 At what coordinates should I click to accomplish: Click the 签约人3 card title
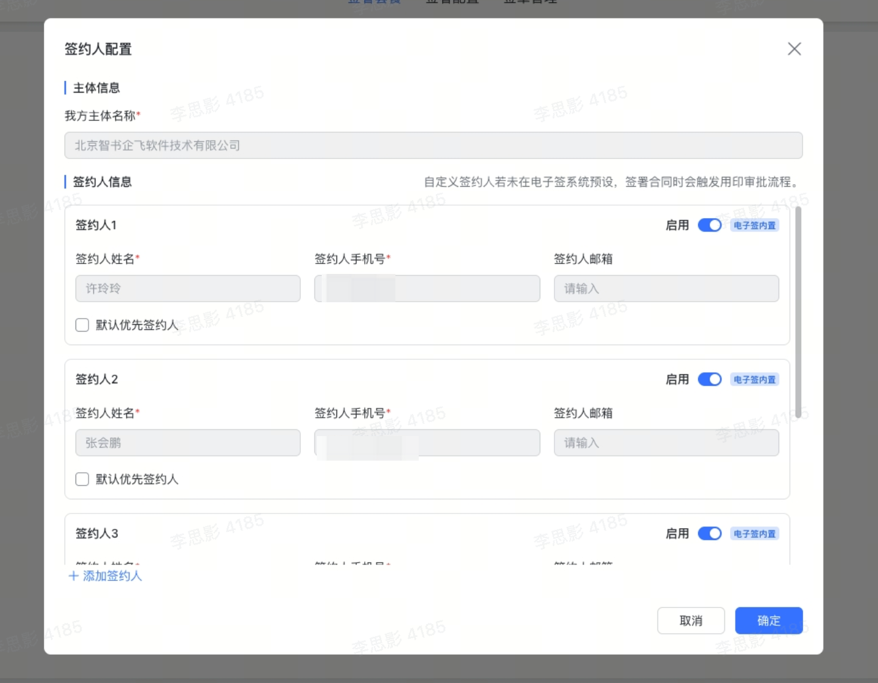coord(97,534)
